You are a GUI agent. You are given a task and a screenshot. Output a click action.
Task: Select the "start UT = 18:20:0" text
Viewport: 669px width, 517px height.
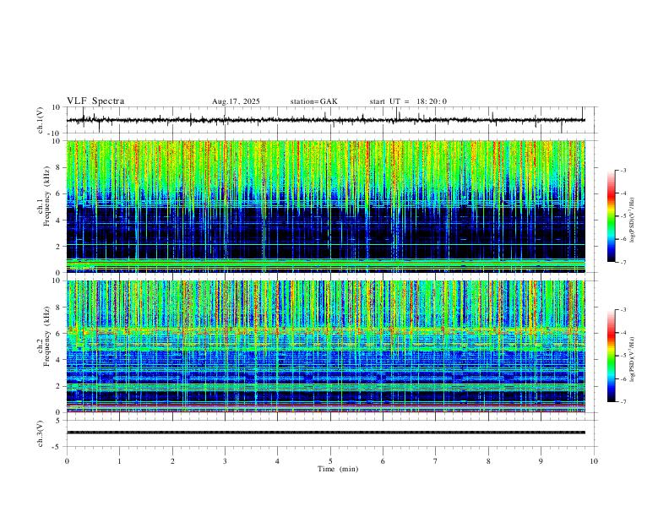pos(408,101)
